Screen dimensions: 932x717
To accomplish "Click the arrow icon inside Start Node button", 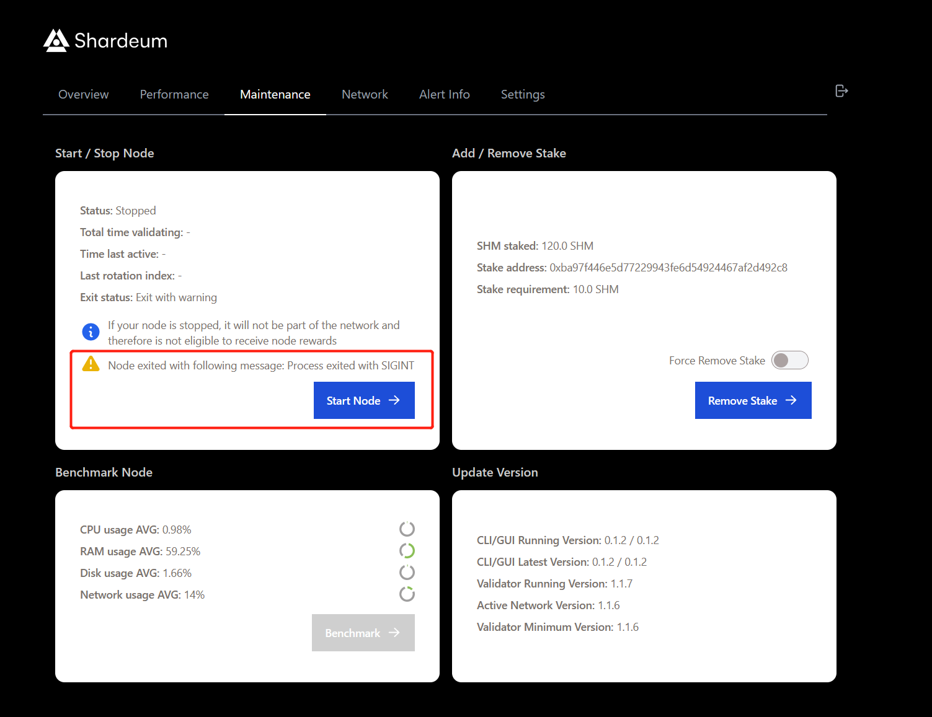I will coord(394,400).
